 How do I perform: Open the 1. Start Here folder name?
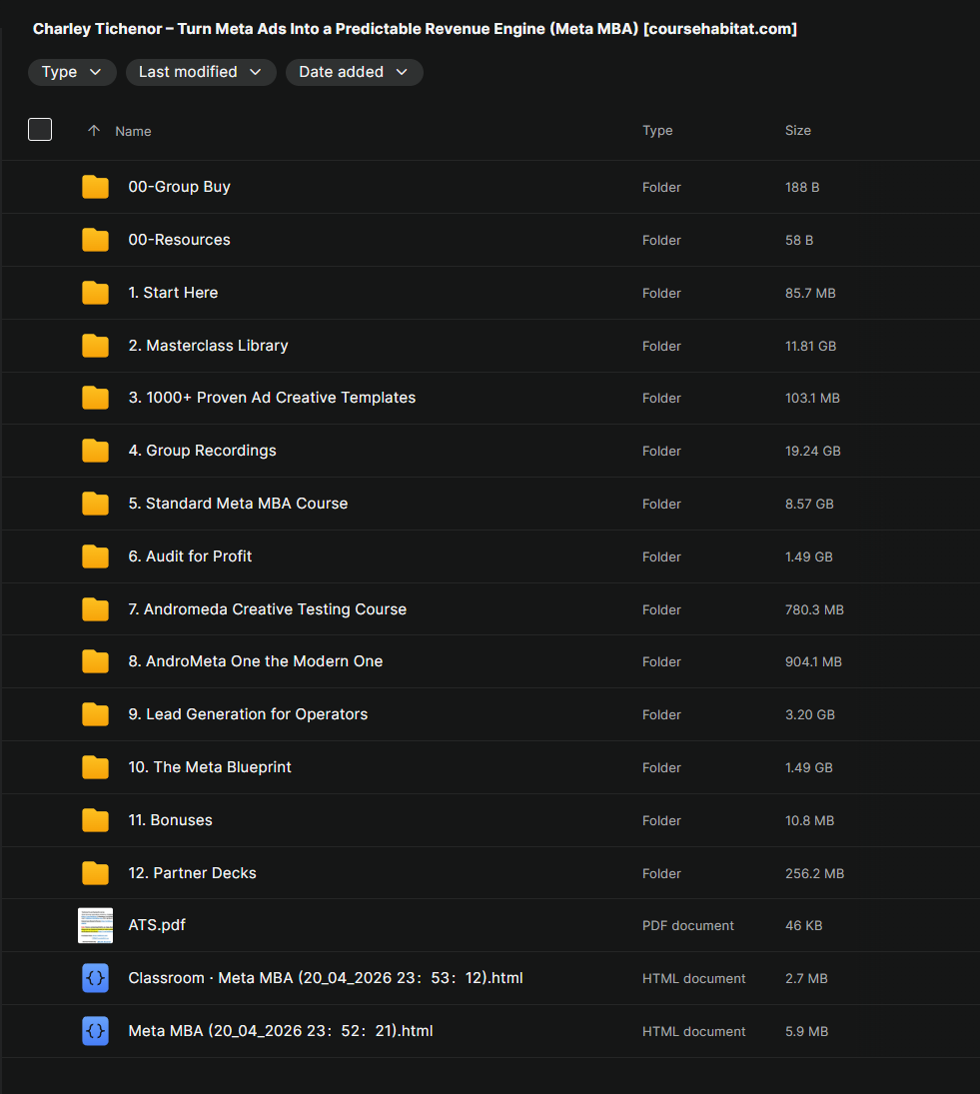pos(173,293)
